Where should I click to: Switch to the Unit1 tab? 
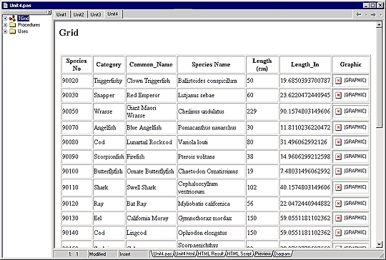[x=61, y=14]
